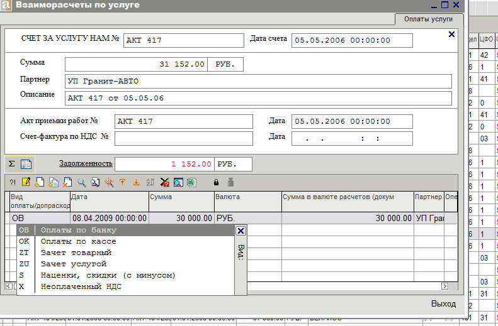Jump to the first record with the up-arrow icon
This screenshot has height=326, width=498.
[x=122, y=182]
